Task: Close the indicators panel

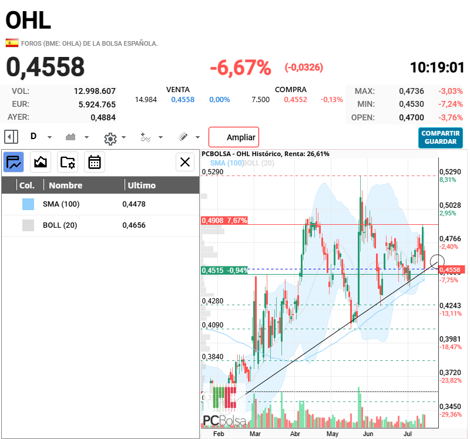Action: 185,162
